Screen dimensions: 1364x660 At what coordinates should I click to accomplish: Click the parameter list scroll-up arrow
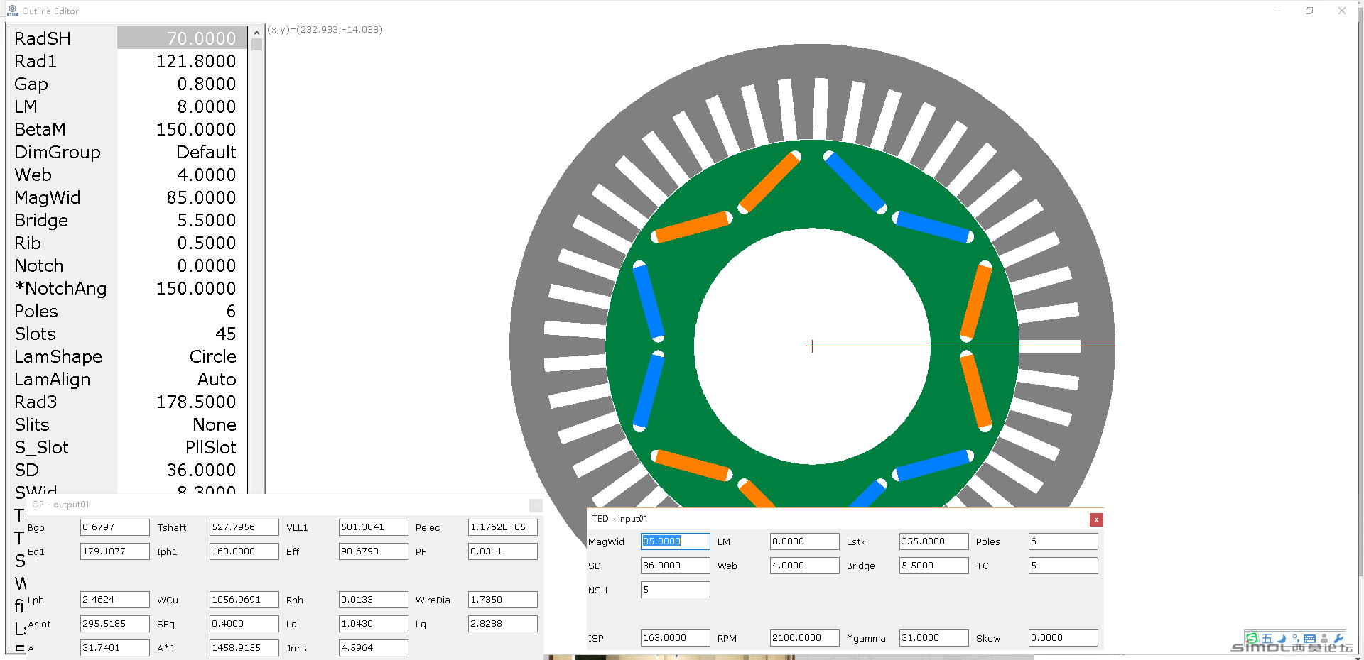(256, 33)
